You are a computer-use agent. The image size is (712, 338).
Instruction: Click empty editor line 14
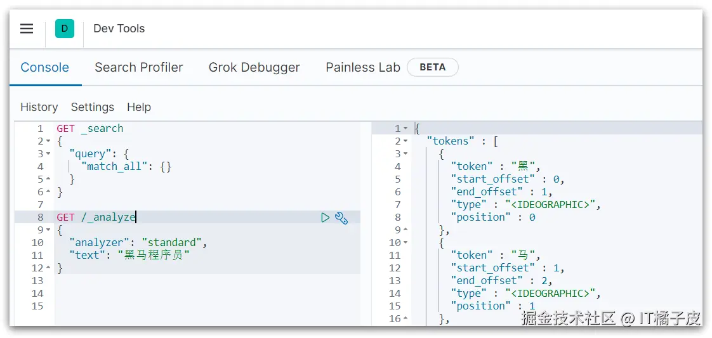point(190,293)
